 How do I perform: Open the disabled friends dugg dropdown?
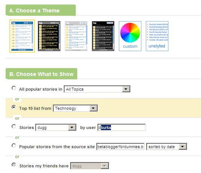coord(90,166)
